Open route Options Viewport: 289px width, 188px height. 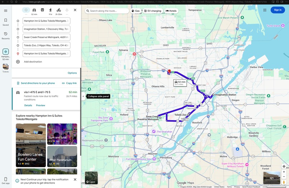pos(72,73)
